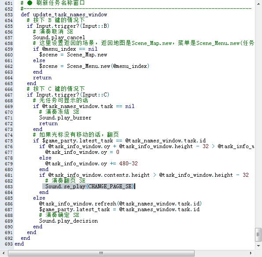Click the 'else' keyword on line 661

[39, 60]
